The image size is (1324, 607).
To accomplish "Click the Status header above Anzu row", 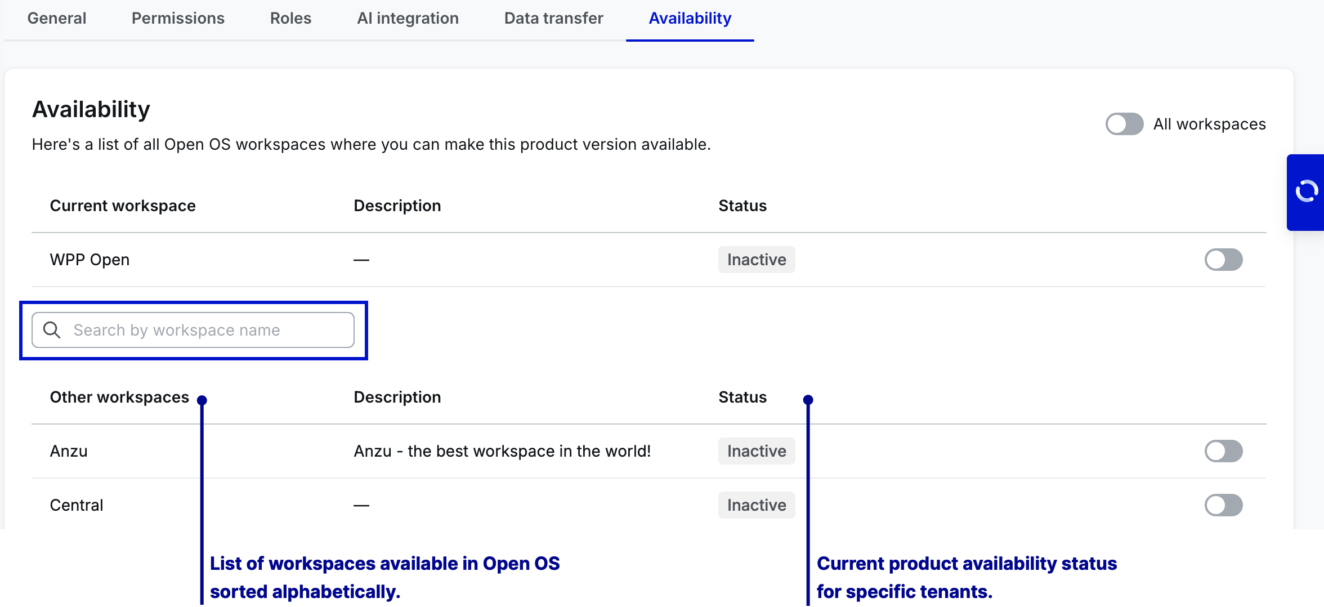I will [x=742, y=398].
